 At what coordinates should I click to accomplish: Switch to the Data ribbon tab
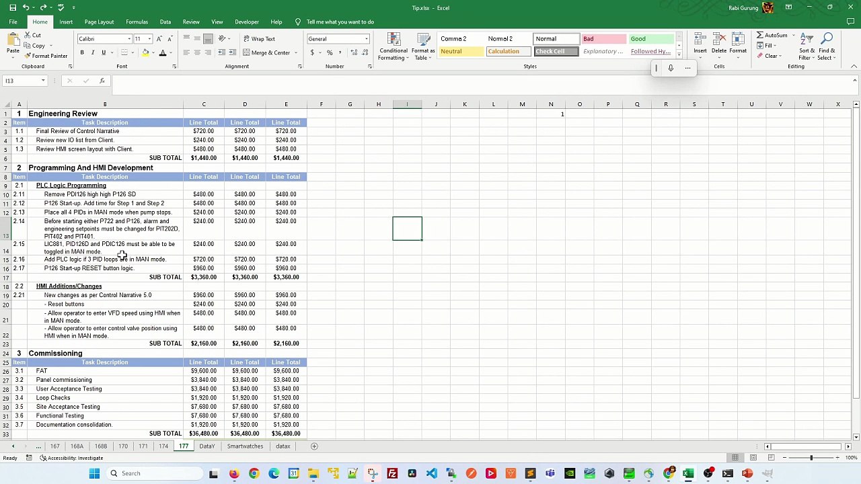coord(165,22)
